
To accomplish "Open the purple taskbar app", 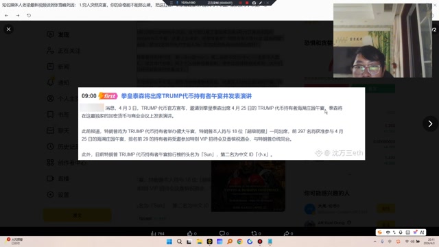I will [219, 242].
